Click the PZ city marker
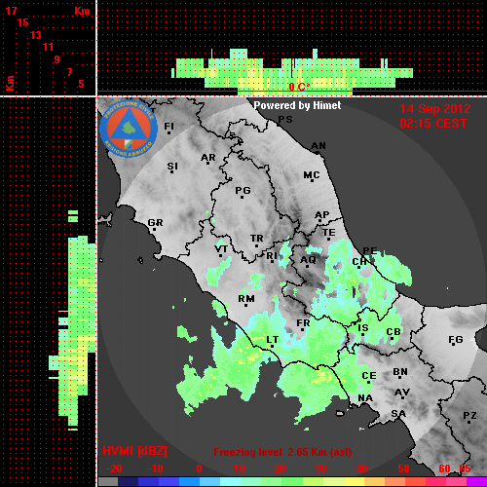This screenshot has height=487, width=487. (x=469, y=417)
